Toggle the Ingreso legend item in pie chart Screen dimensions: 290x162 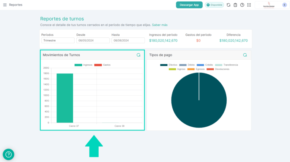177,69
